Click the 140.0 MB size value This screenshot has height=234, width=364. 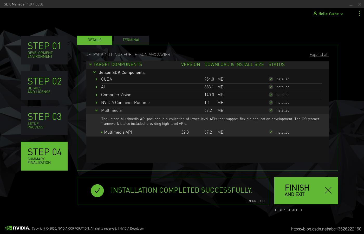pyautogui.click(x=214, y=95)
